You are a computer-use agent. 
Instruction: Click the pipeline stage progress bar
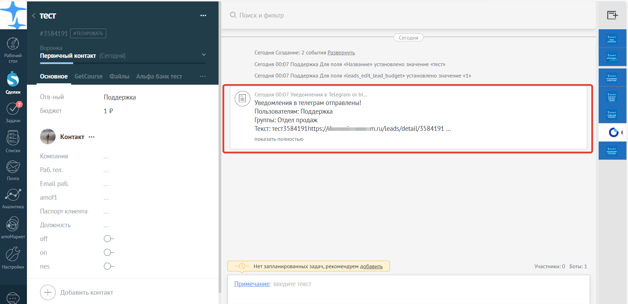click(123, 63)
